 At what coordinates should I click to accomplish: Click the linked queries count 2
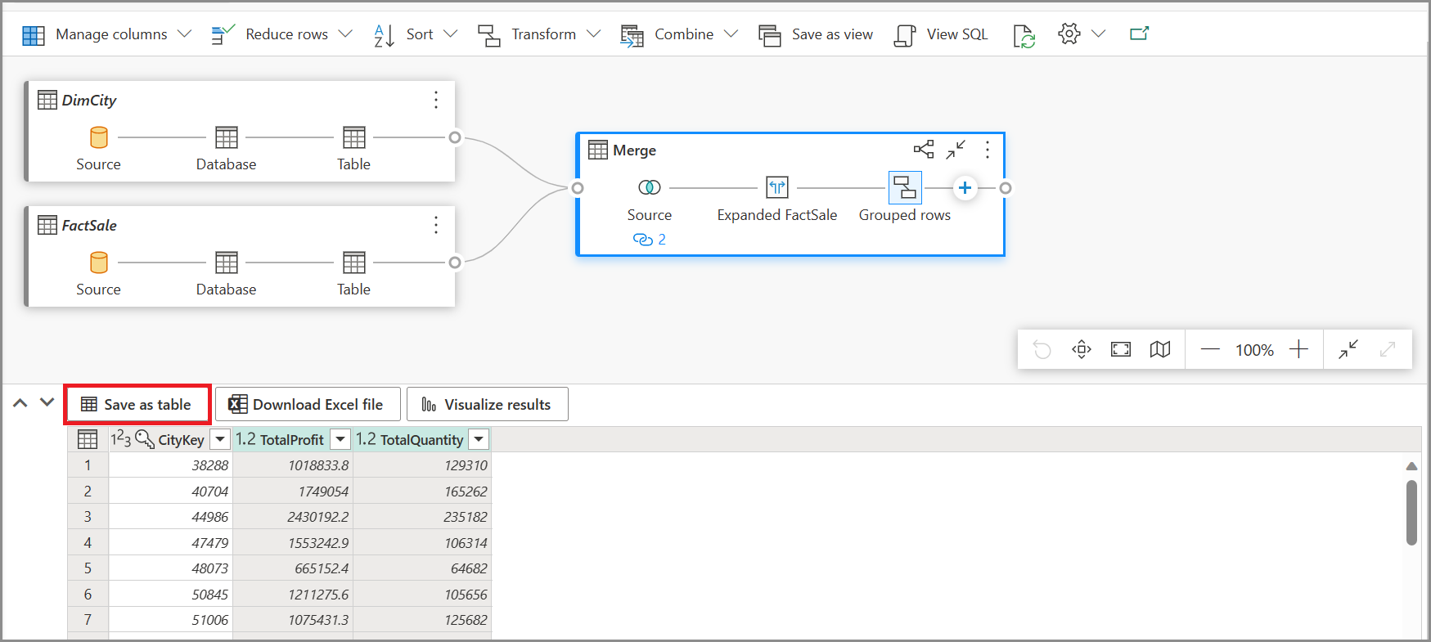click(x=650, y=240)
